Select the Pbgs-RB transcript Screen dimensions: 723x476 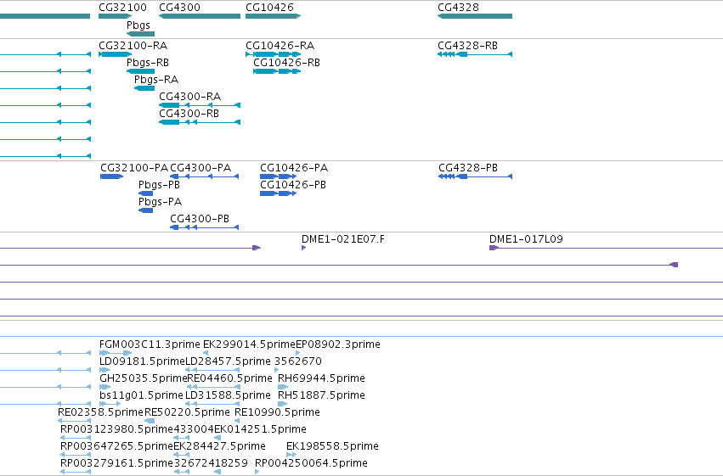141,71
